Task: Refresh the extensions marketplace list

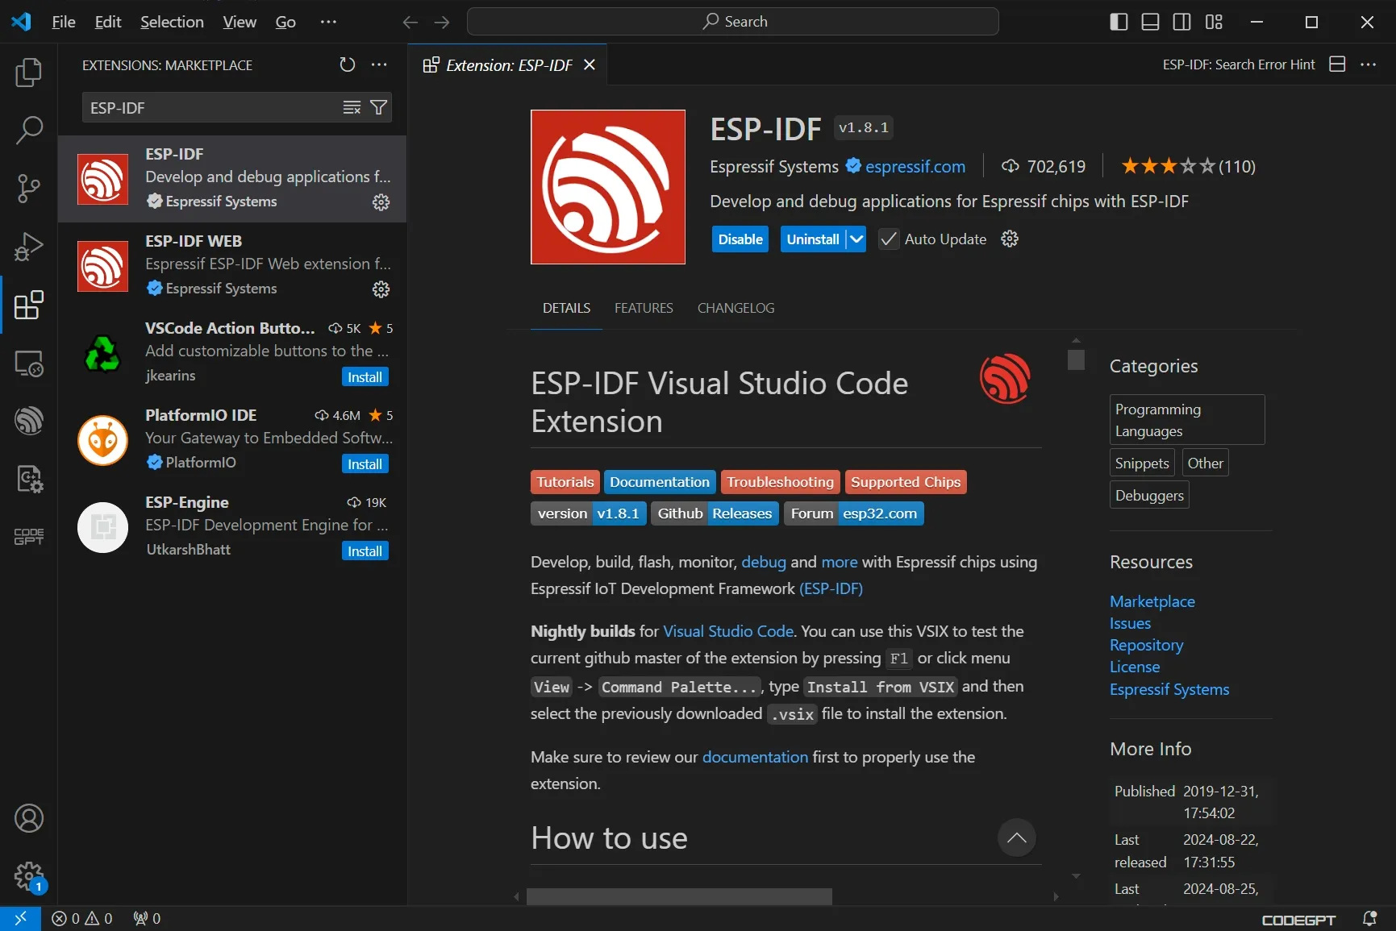Action: (347, 64)
